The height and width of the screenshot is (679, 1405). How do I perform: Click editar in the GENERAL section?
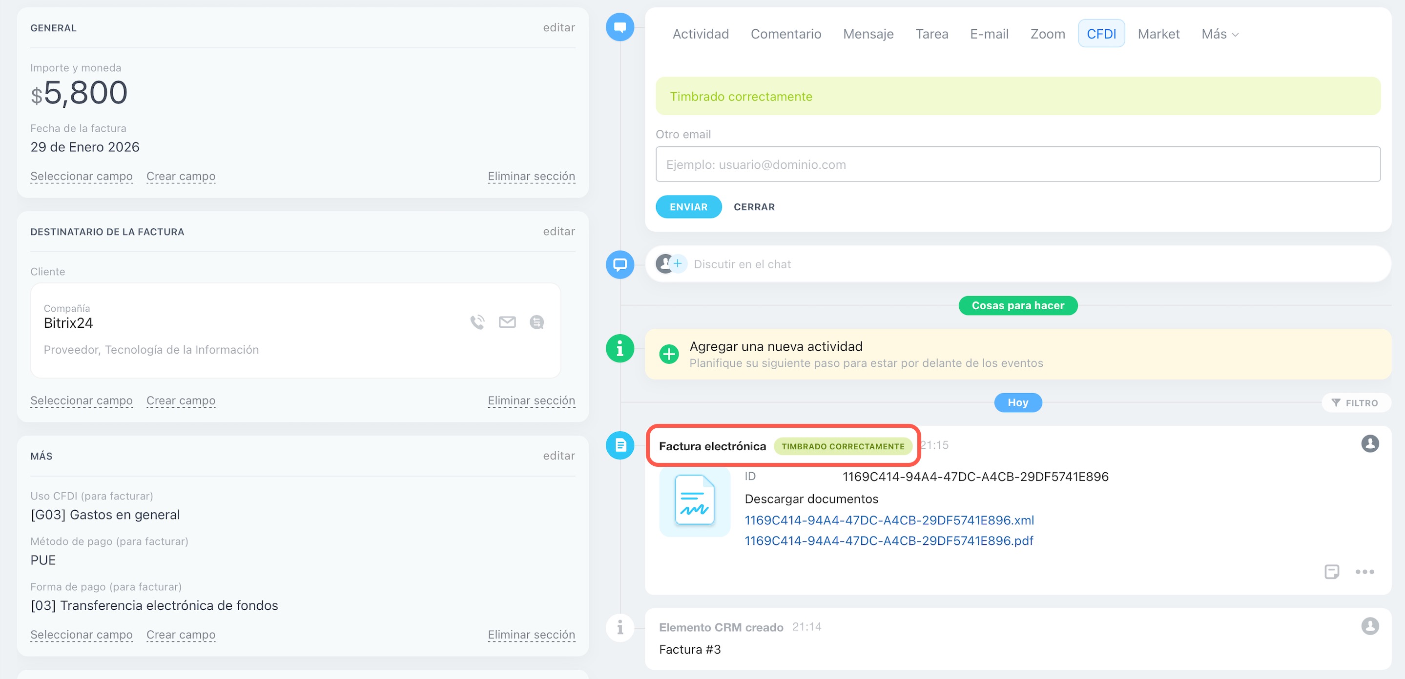coord(558,28)
